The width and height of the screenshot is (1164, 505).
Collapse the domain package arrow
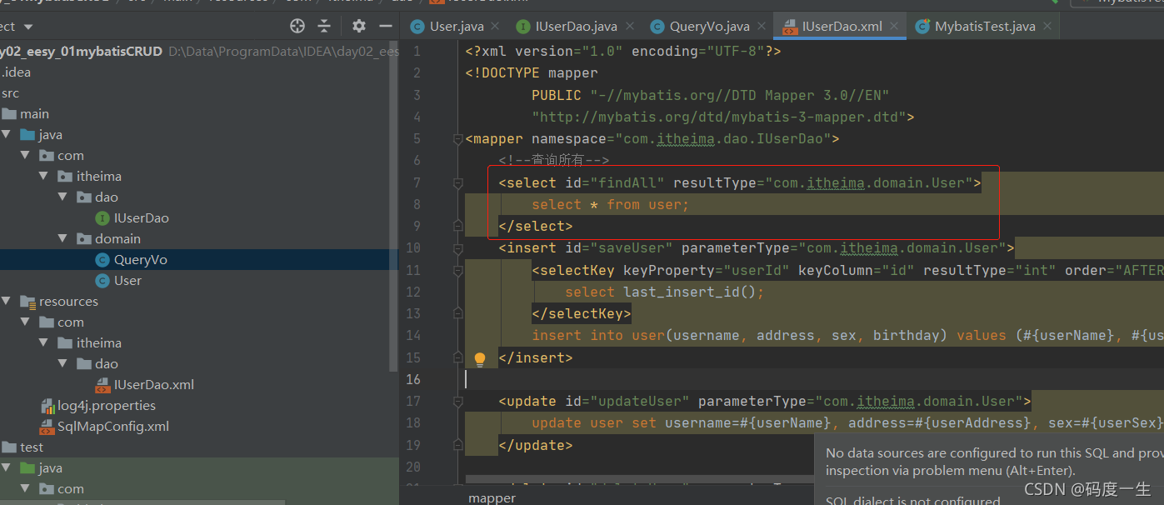62,238
